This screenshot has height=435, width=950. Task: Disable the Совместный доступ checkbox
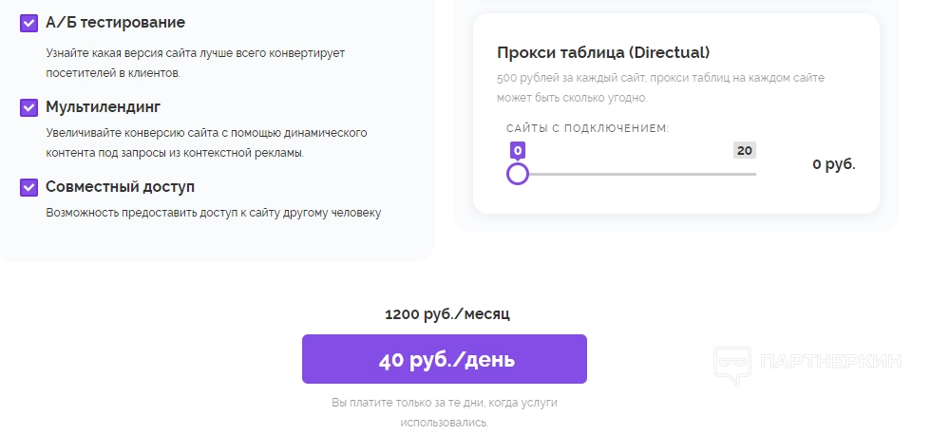pyautogui.click(x=28, y=187)
